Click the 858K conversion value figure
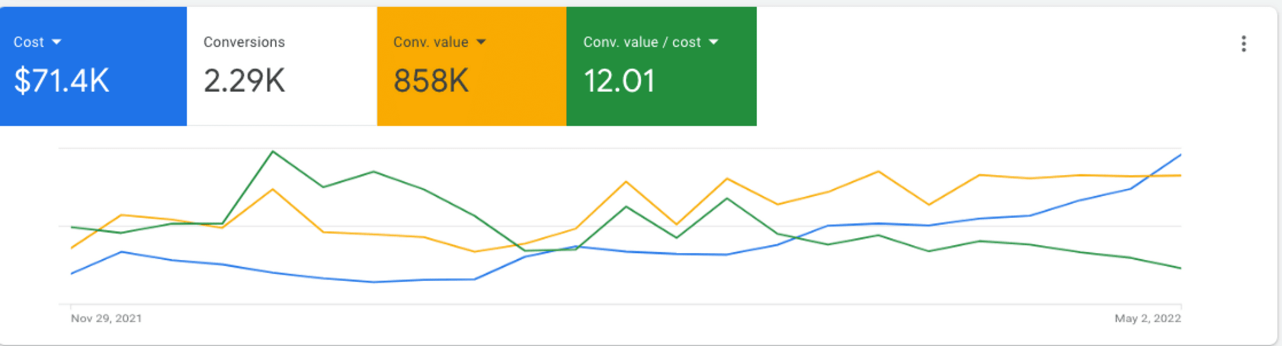 tap(431, 81)
